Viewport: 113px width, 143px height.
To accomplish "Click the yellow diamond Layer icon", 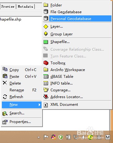I will [46, 27].
